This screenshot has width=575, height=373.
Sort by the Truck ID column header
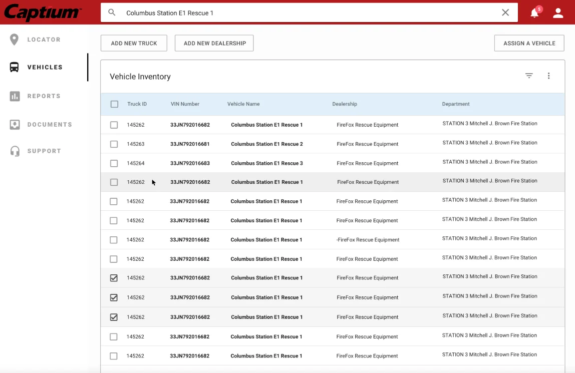[x=137, y=104]
